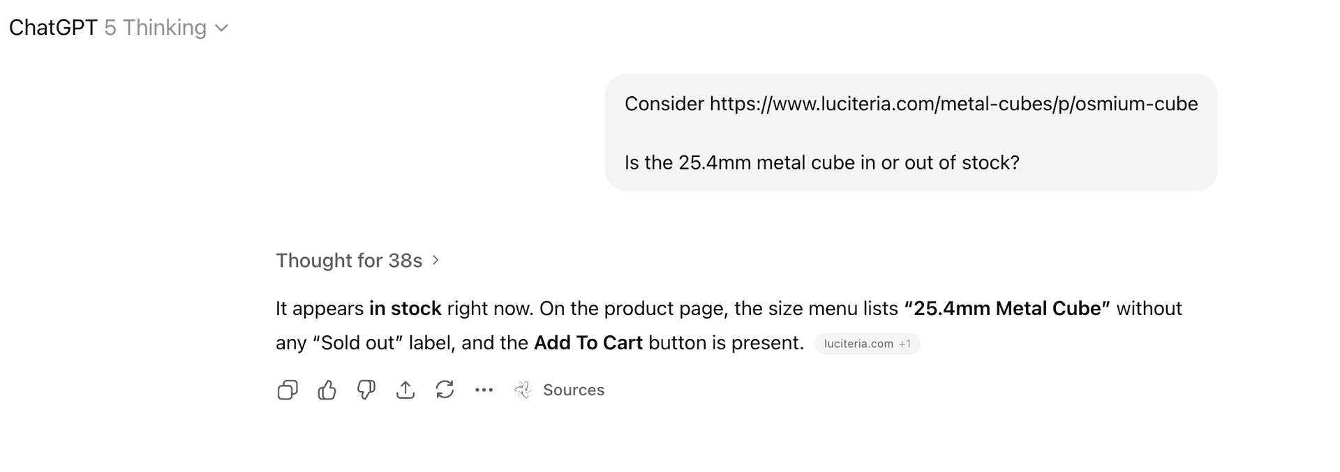1340x472 pixels.
Task: Click the osmium-cube URL in the message
Action: coord(953,103)
